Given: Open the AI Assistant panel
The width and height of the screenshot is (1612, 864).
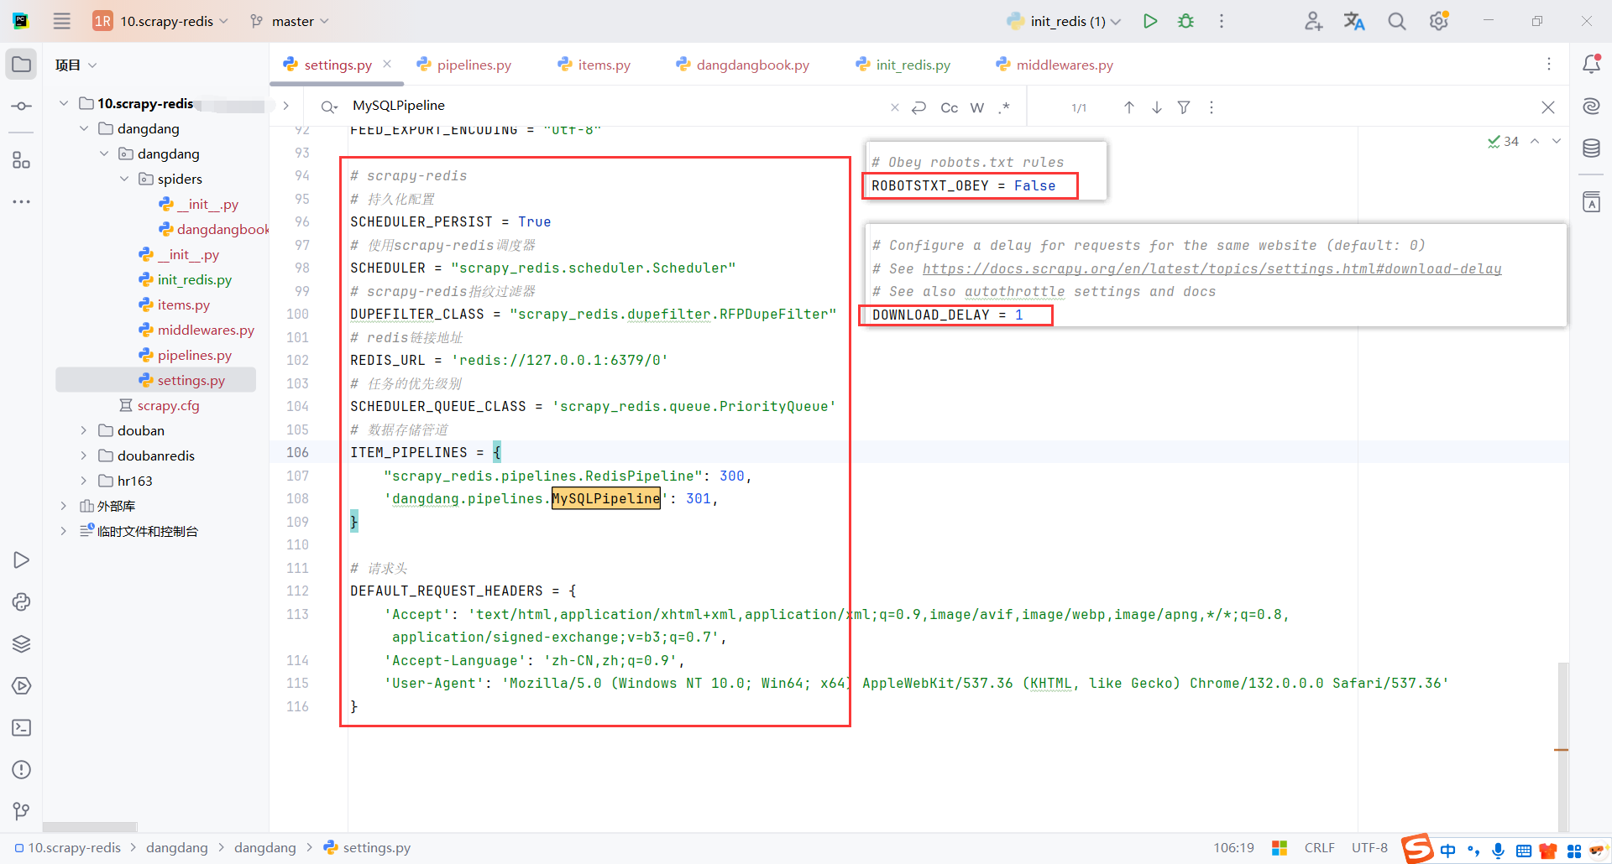Looking at the screenshot, I should click(1591, 106).
